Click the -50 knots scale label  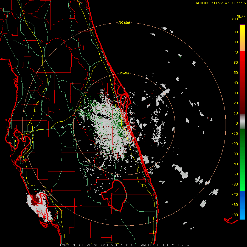(235, 174)
